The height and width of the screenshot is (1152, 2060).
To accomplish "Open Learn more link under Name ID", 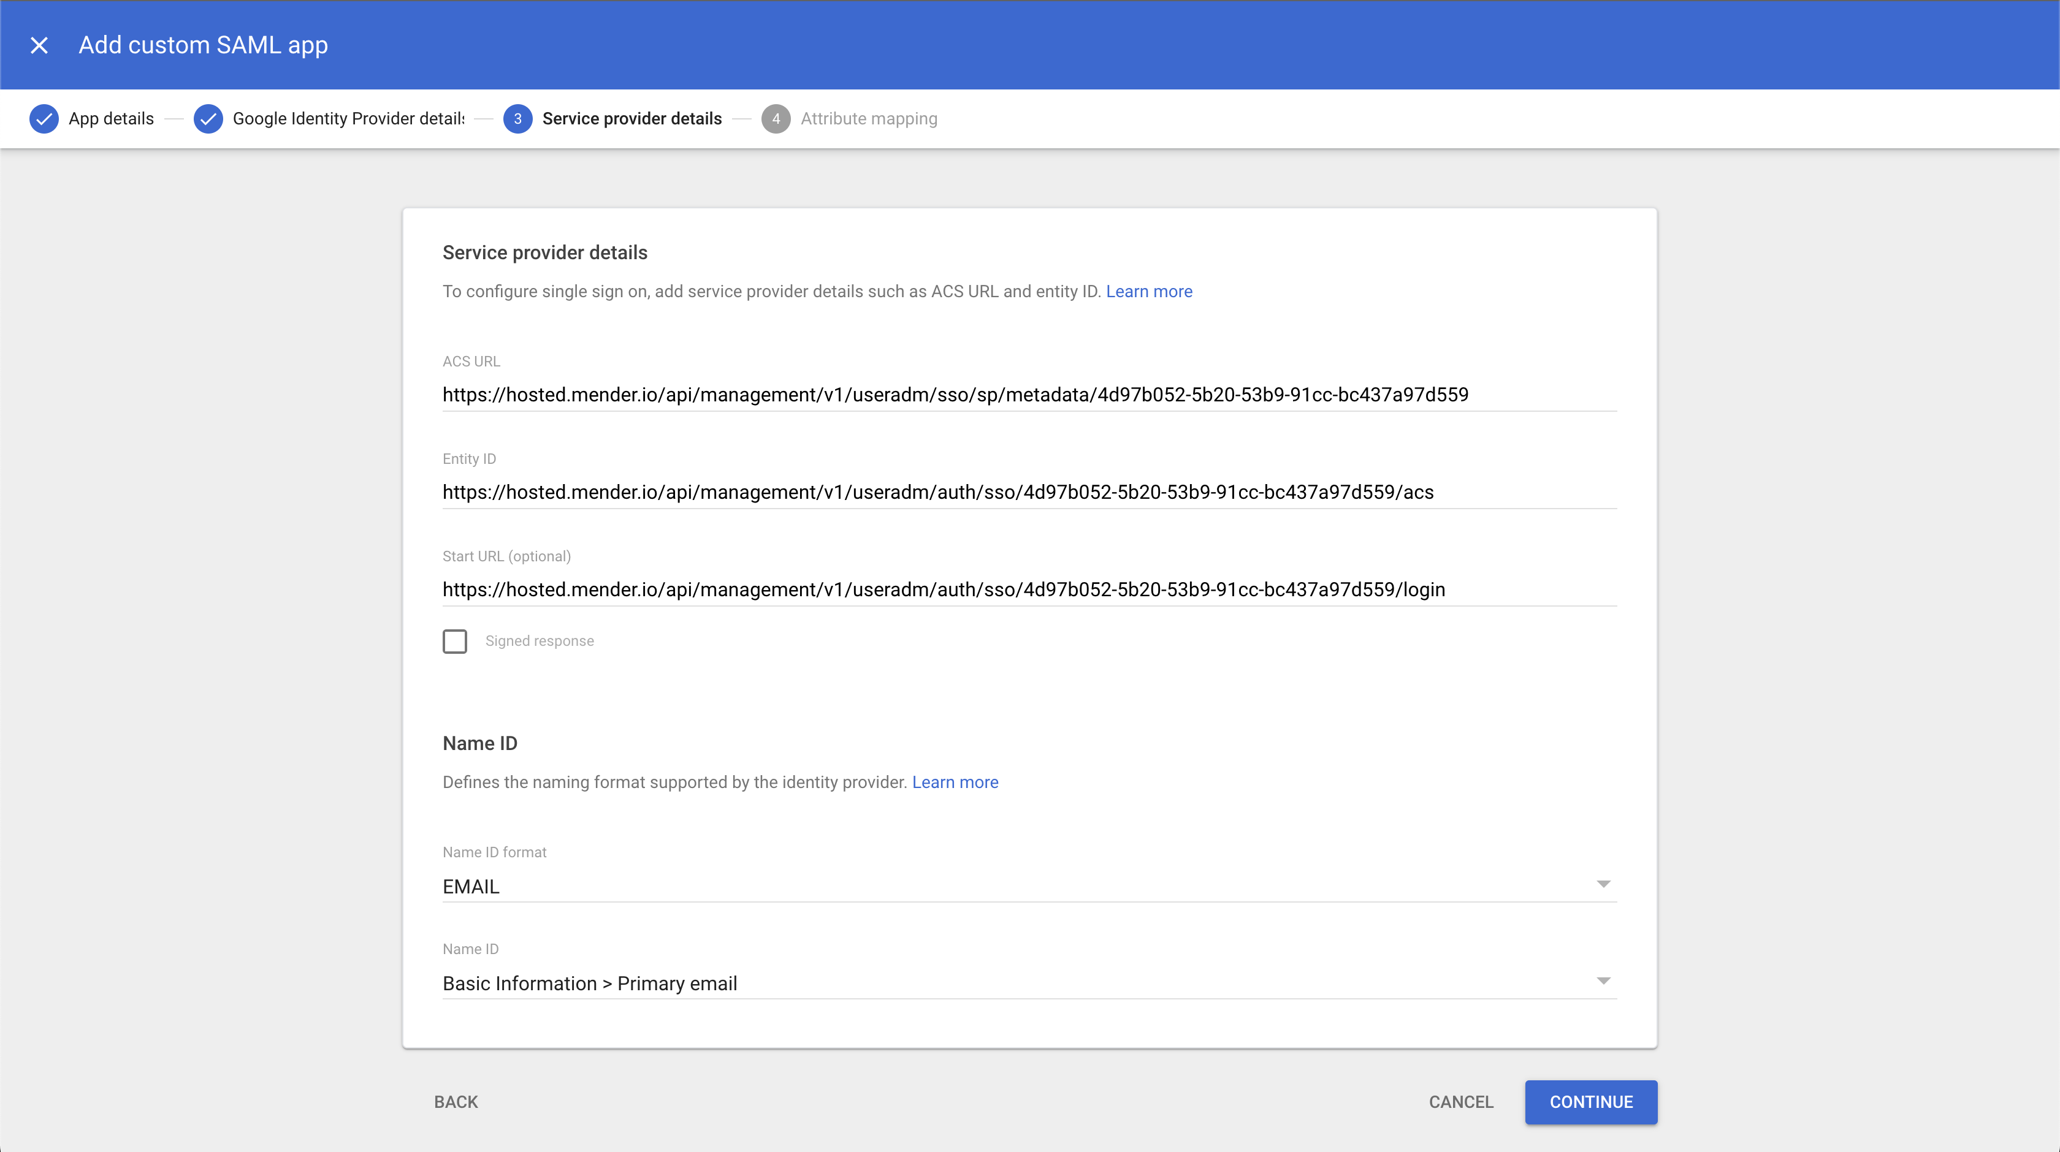I will [955, 783].
